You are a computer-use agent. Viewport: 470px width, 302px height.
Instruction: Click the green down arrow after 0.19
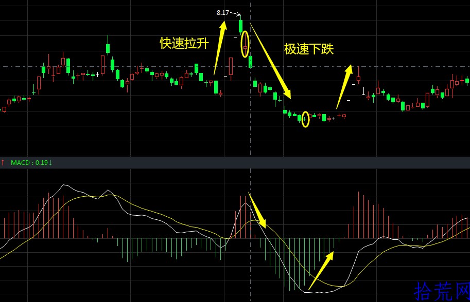tap(50, 163)
